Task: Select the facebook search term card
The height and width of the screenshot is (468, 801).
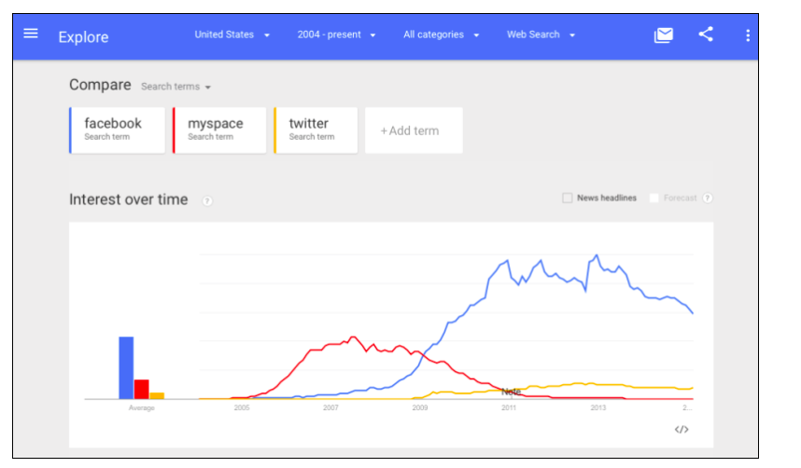Action: tap(118, 130)
